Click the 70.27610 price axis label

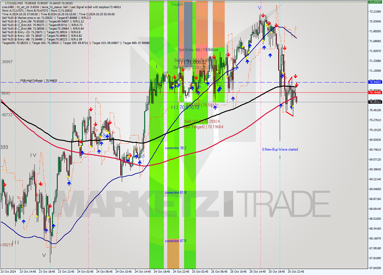click(x=375, y=120)
